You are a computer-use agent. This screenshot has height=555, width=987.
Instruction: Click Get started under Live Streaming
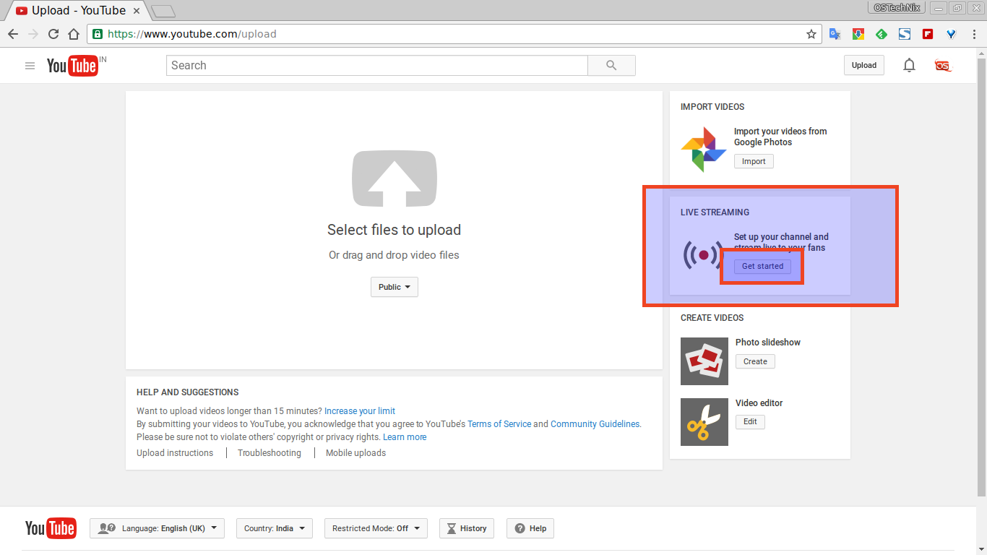[x=762, y=266]
